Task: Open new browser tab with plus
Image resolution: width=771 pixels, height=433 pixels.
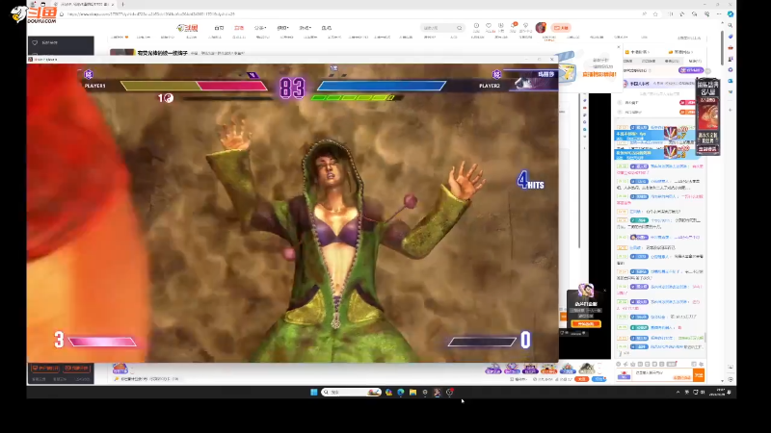Action: tap(123, 4)
